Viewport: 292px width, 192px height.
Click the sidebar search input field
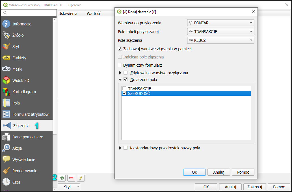point(27,13)
